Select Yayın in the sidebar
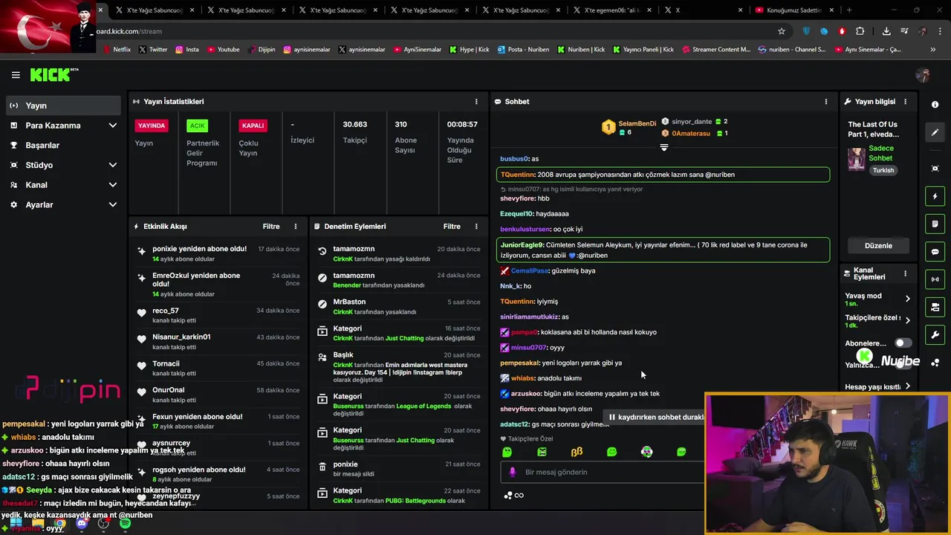This screenshot has height=535, width=951. click(63, 106)
